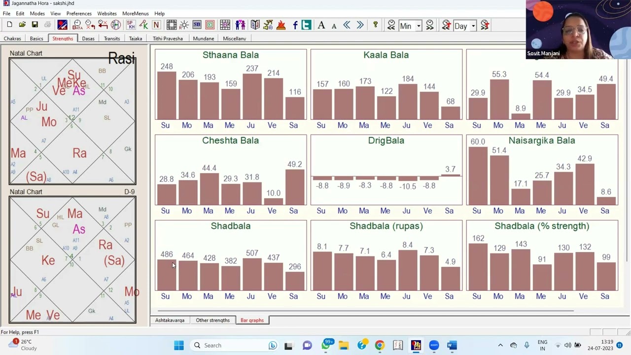This screenshot has width=631, height=355.
Task: Switch to the Miscellany tab
Action: coord(235,38)
